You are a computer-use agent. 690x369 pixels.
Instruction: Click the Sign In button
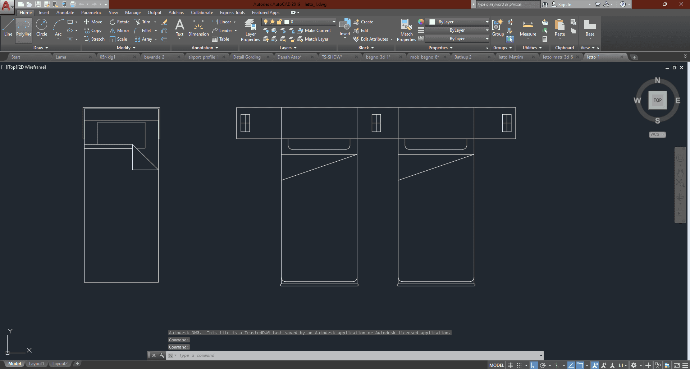[x=564, y=4]
